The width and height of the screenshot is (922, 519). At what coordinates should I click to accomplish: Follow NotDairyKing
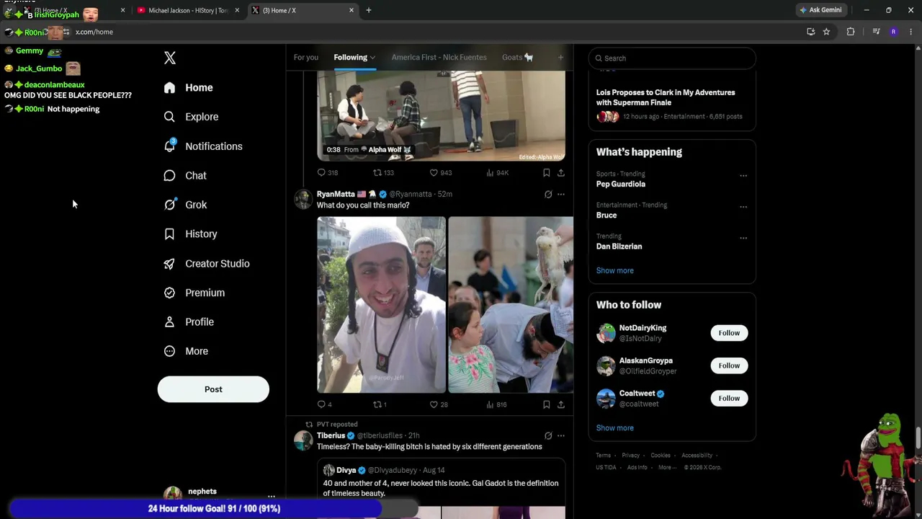[729, 333]
